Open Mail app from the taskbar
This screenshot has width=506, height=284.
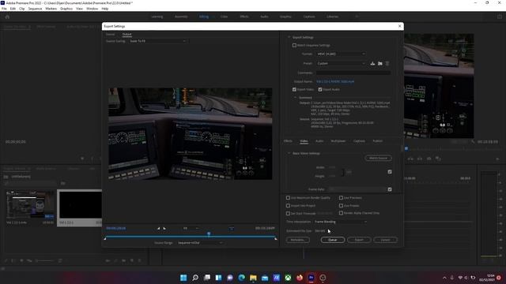click(265, 278)
